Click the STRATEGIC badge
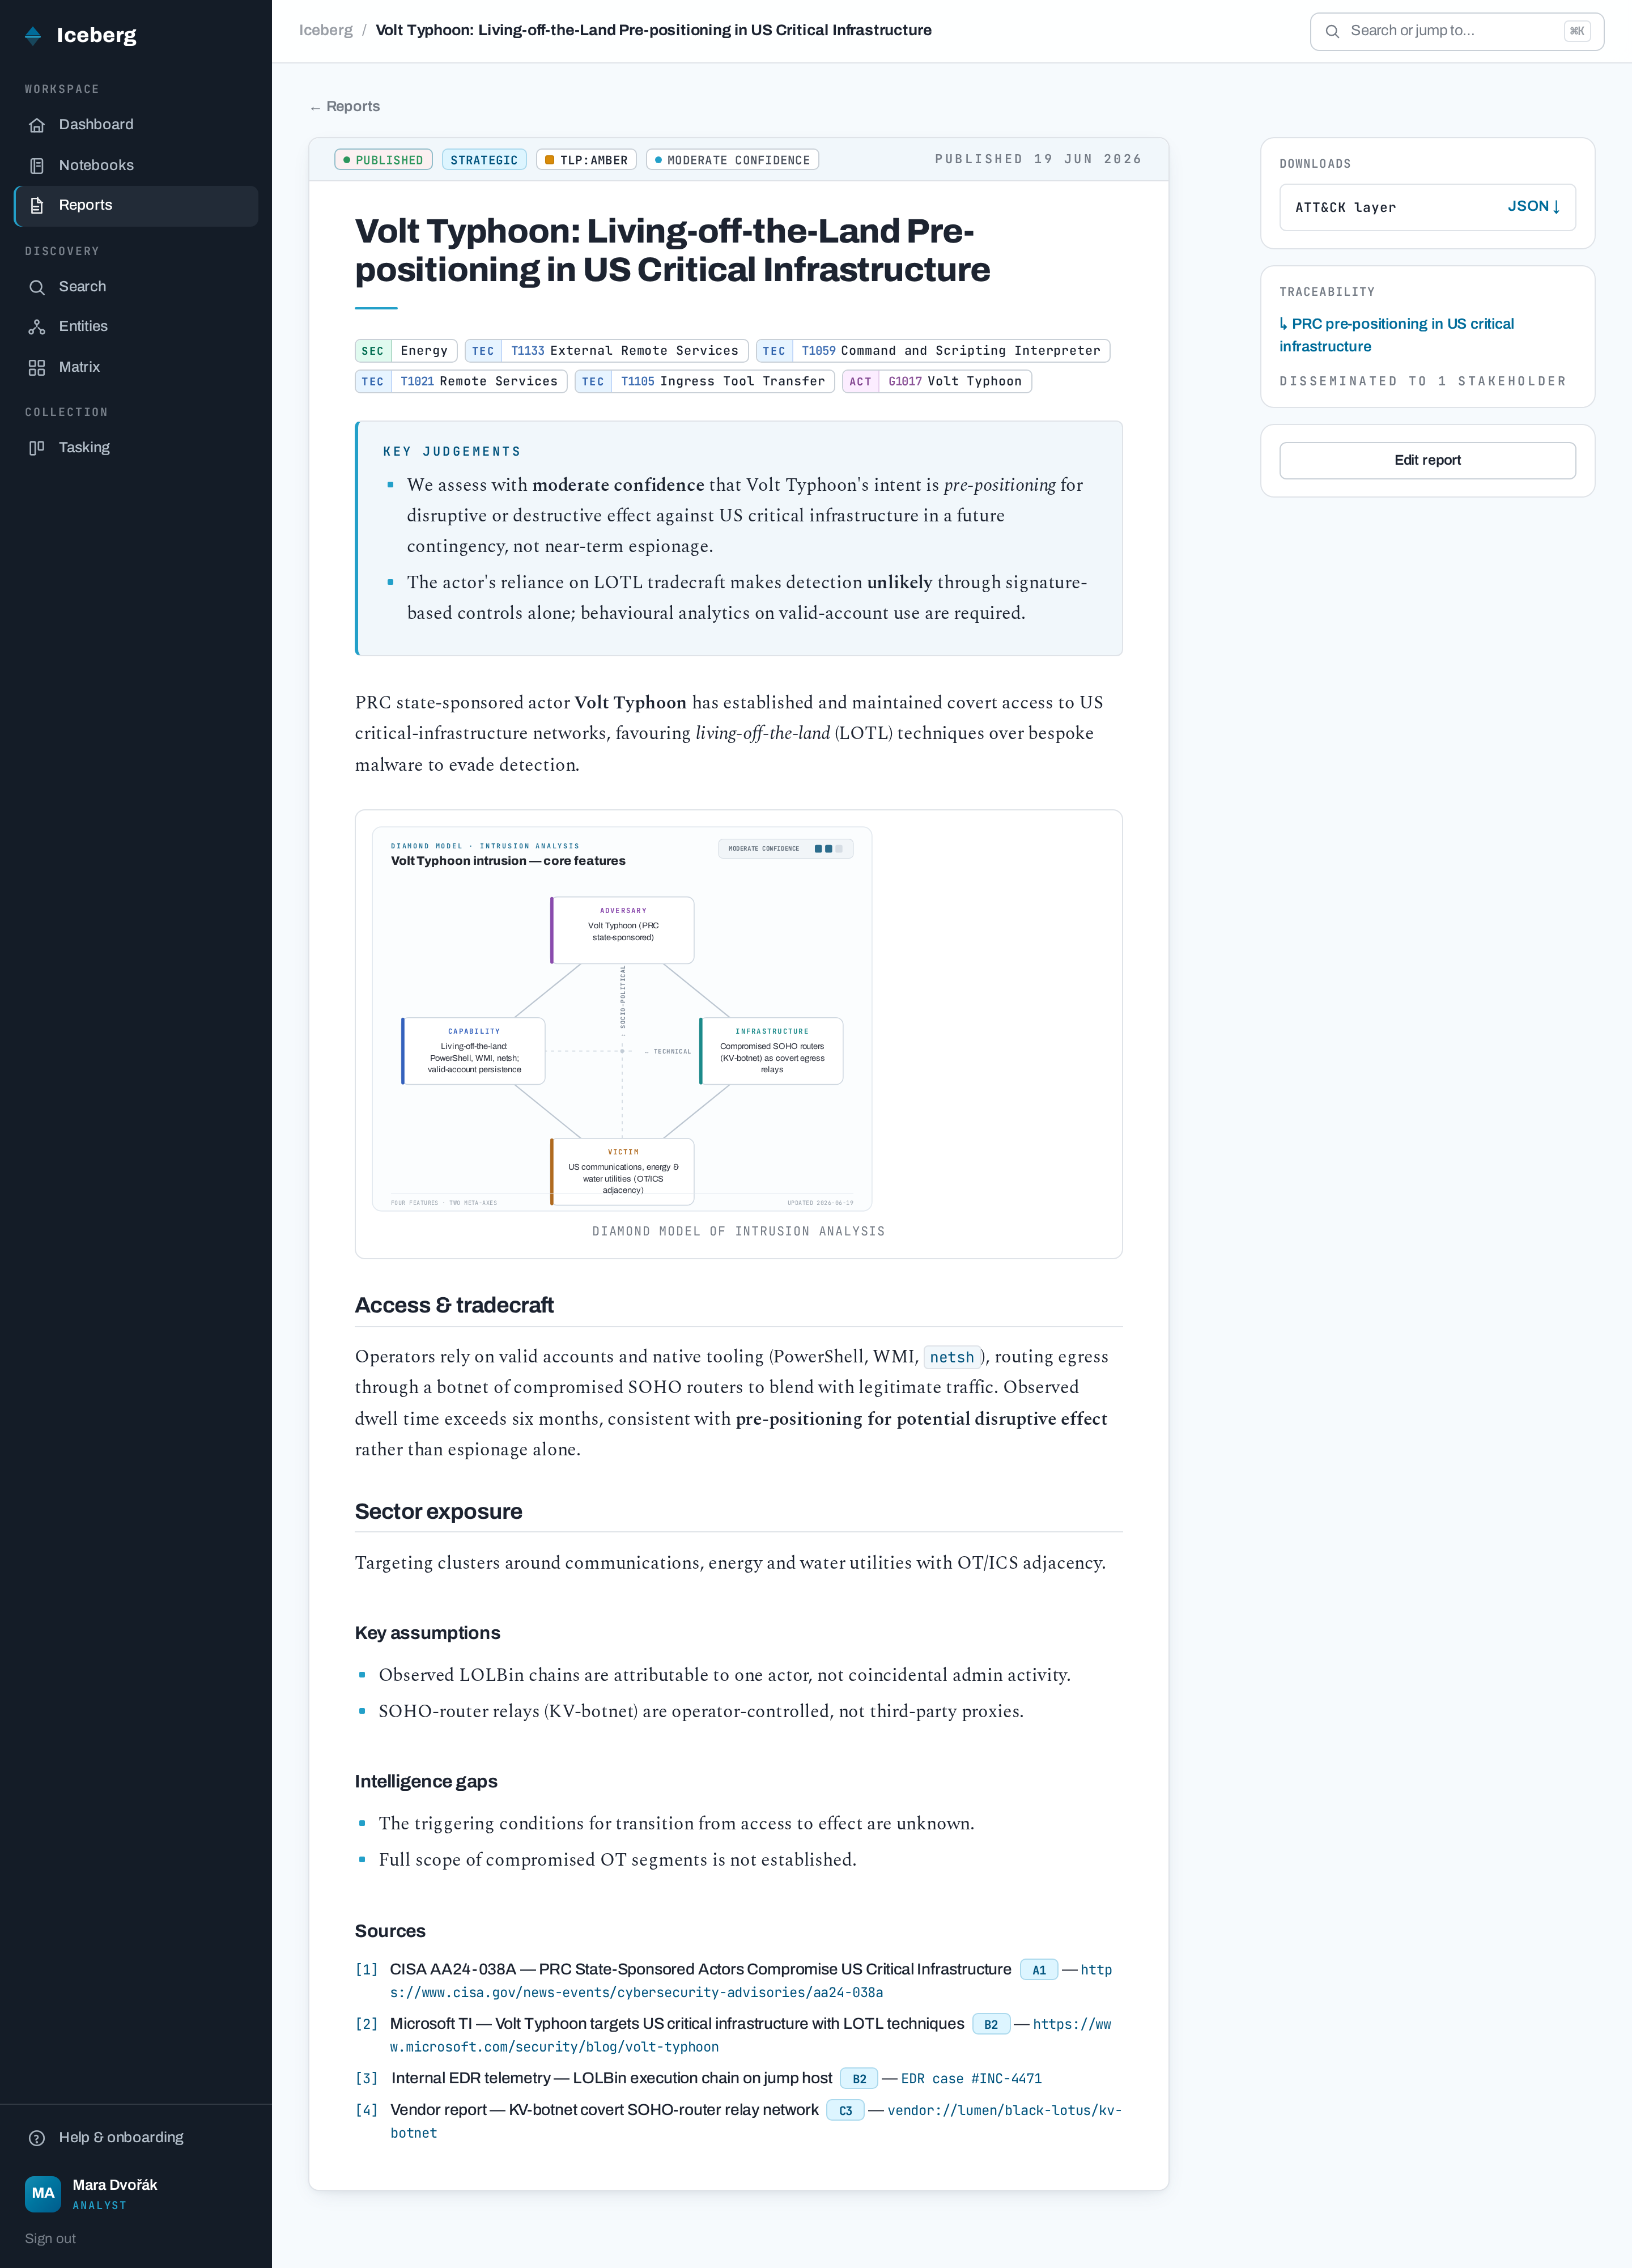1632x2268 pixels. (x=484, y=160)
